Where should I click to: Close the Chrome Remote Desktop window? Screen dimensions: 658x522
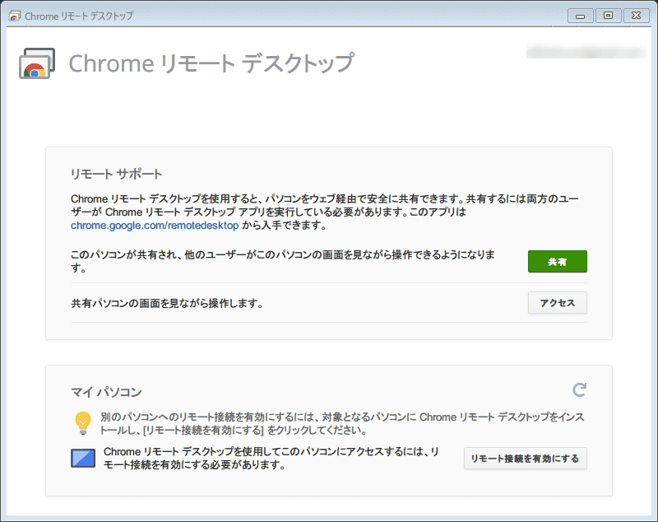(636, 15)
